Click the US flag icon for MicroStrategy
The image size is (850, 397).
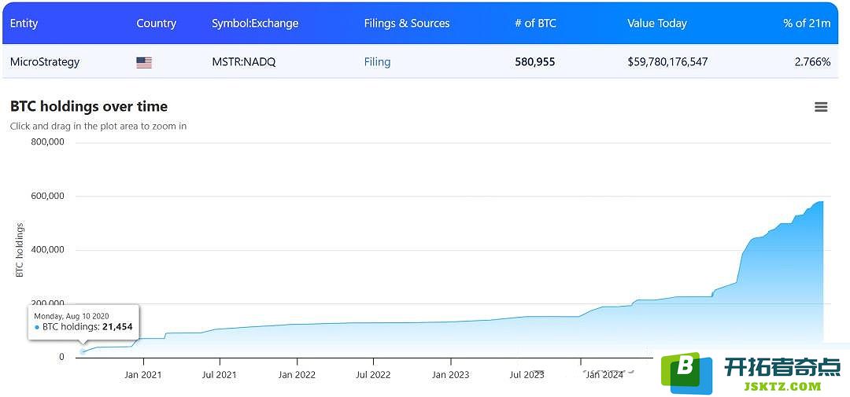click(x=144, y=63)
